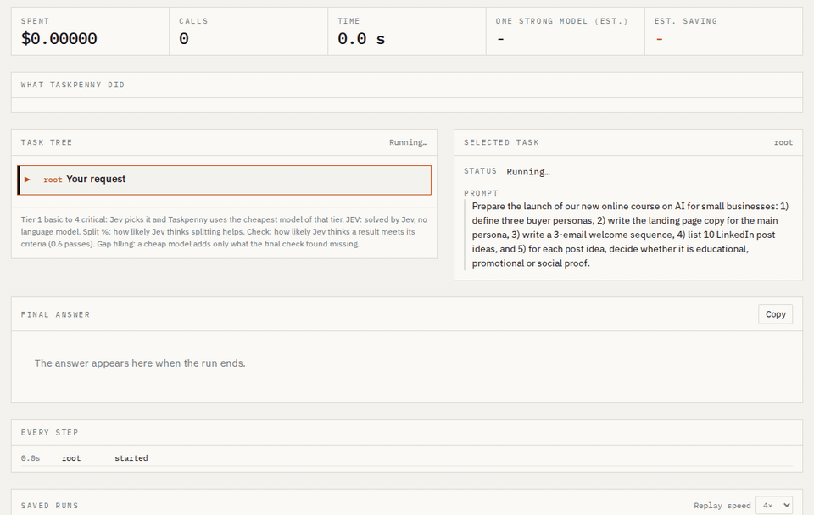This screenshot has height=515, width=814.
Task: Click the Spent value $0.00000
Action: click(59, 39)
